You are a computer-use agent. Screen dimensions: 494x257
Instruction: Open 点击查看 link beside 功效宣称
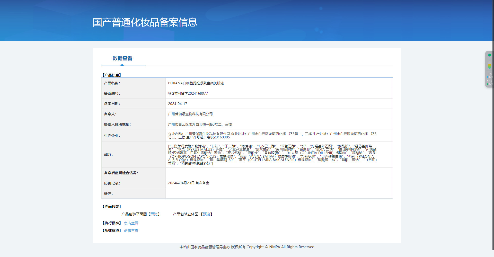[131, 231]
